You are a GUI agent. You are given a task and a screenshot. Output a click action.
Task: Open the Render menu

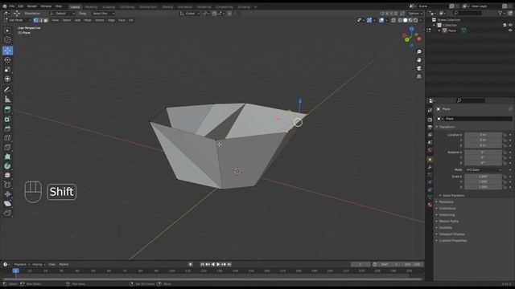click(32, 6)
